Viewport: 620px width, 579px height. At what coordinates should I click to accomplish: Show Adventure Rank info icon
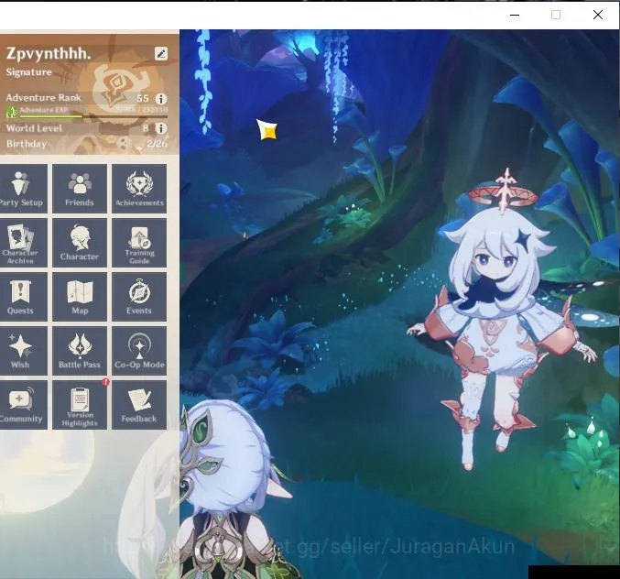click(x=160, y=98)
